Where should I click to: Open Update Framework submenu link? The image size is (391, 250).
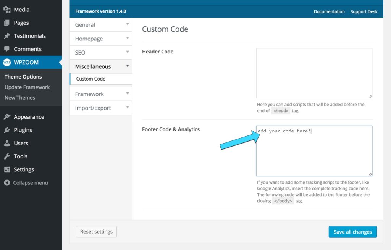click(27, 87)
